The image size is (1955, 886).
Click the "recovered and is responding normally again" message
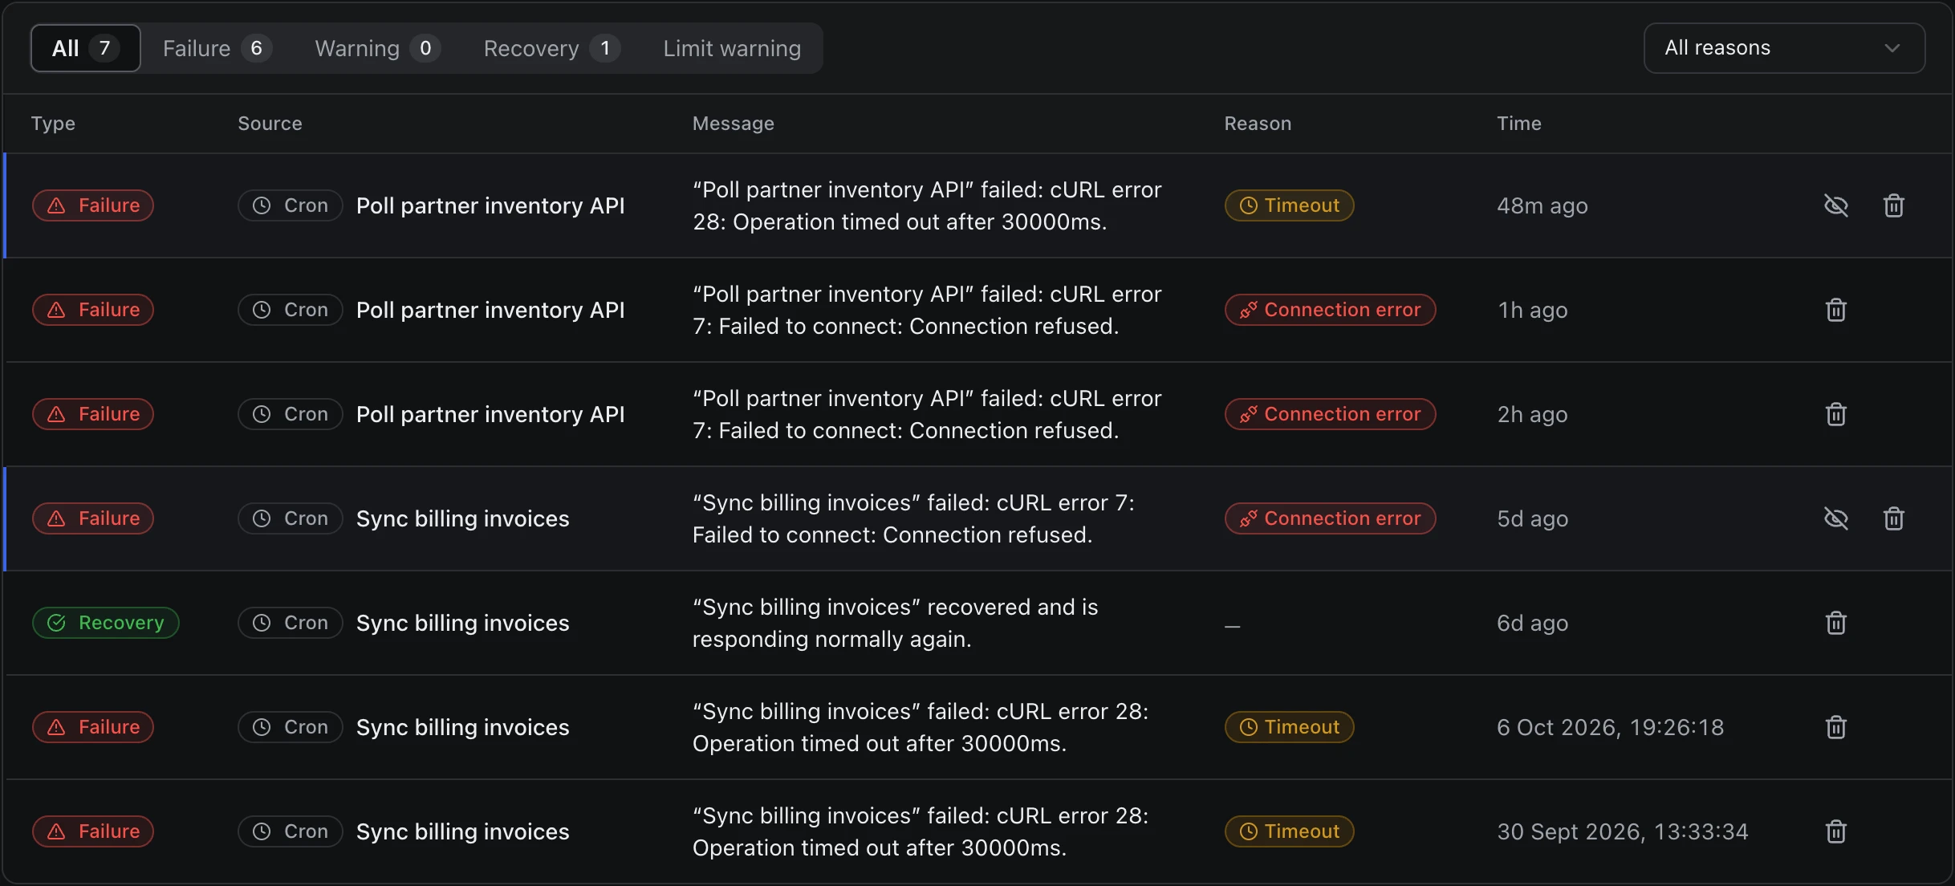pyautogui.click(x=895, y=623)
